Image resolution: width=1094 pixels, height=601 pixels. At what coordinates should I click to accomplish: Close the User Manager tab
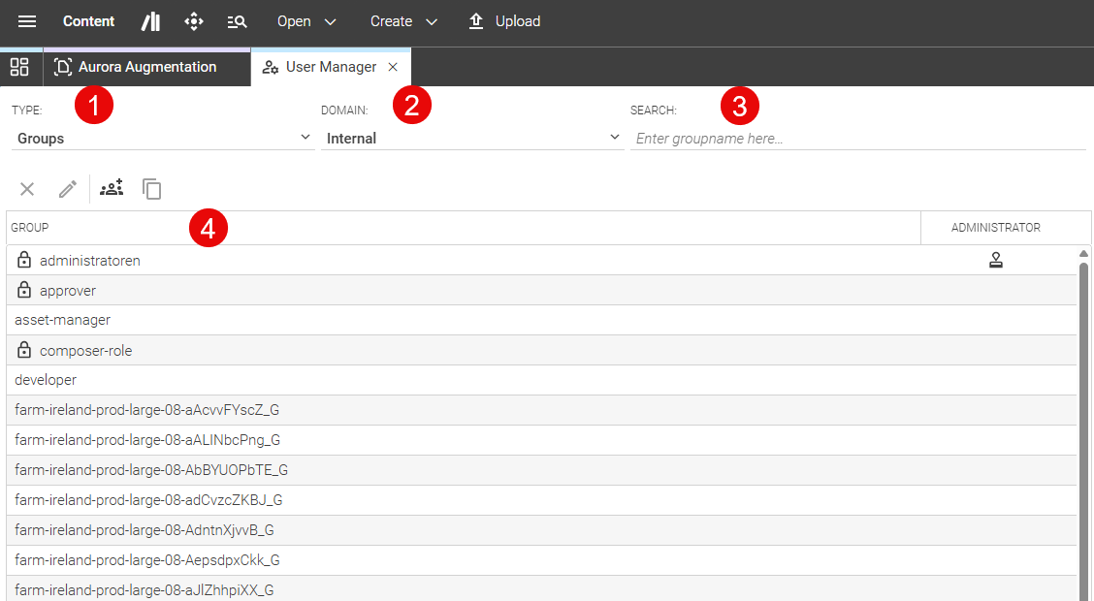click(393, 67)
